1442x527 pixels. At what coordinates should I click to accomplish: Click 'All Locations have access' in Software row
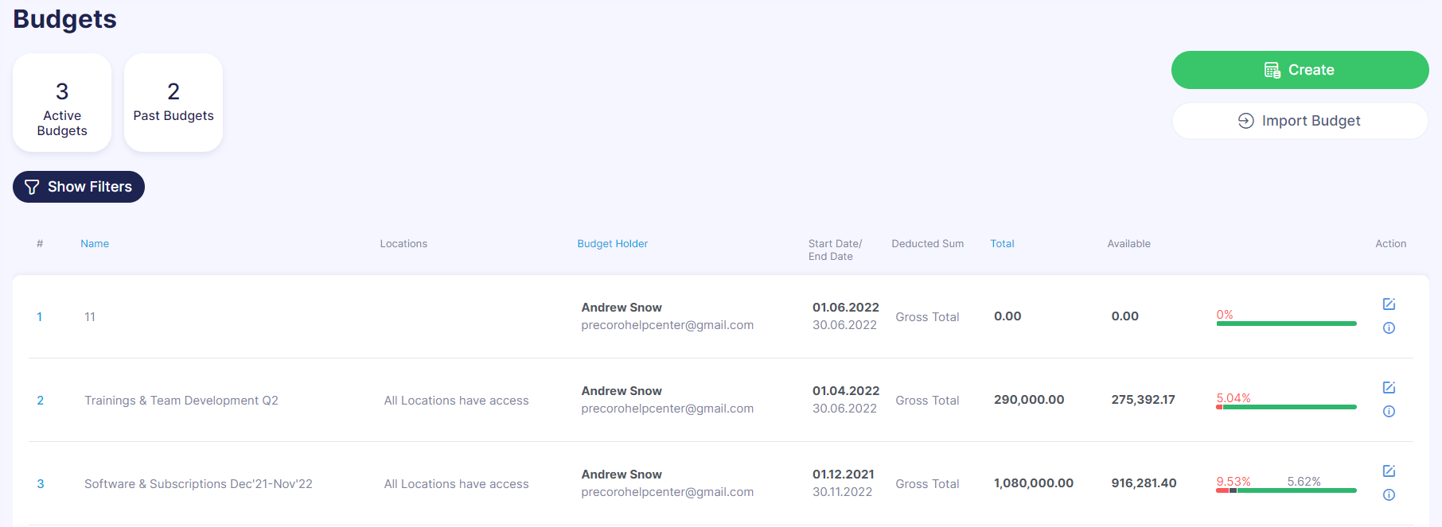click(x=456, y=484)
